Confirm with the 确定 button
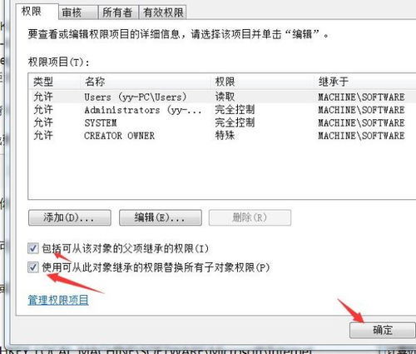 (x=382, y=330)
